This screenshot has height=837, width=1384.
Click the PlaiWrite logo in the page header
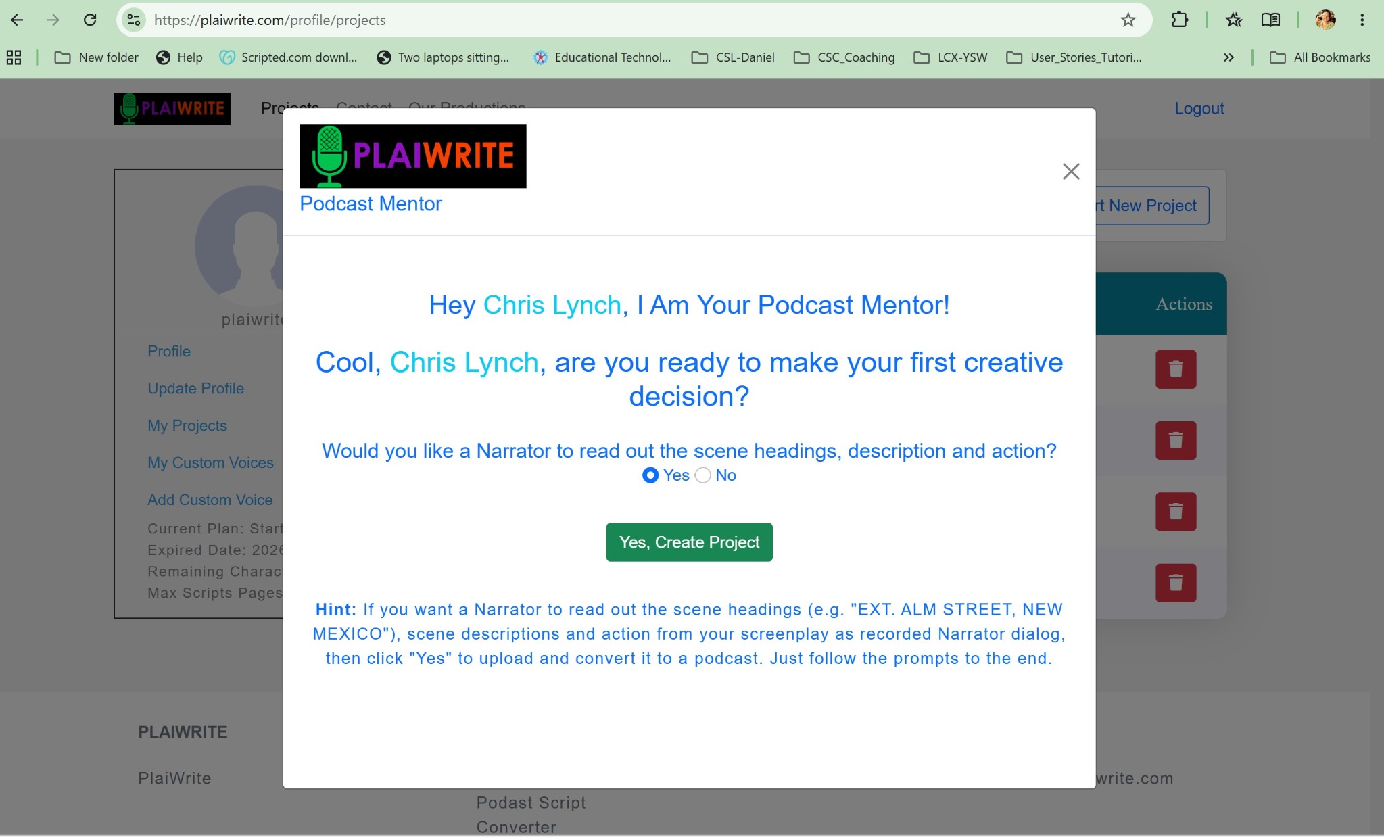pos(172,109)
